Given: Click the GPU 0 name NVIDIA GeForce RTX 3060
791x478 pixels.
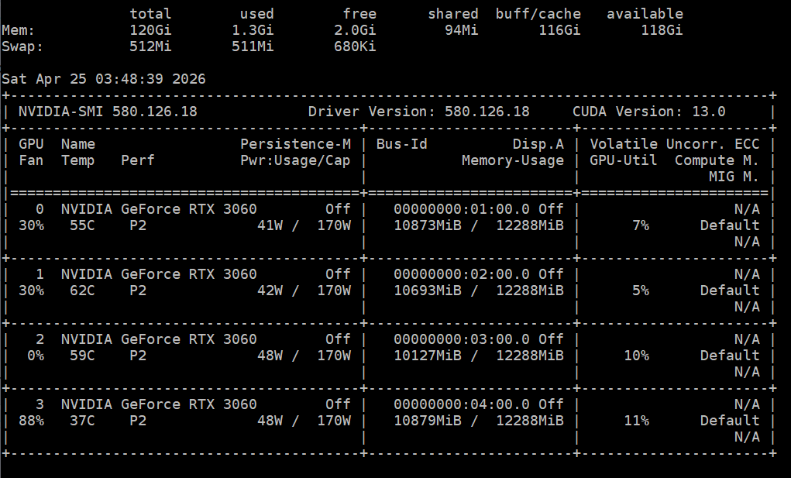Looking at the screenshot, I should tap(159, 209).
